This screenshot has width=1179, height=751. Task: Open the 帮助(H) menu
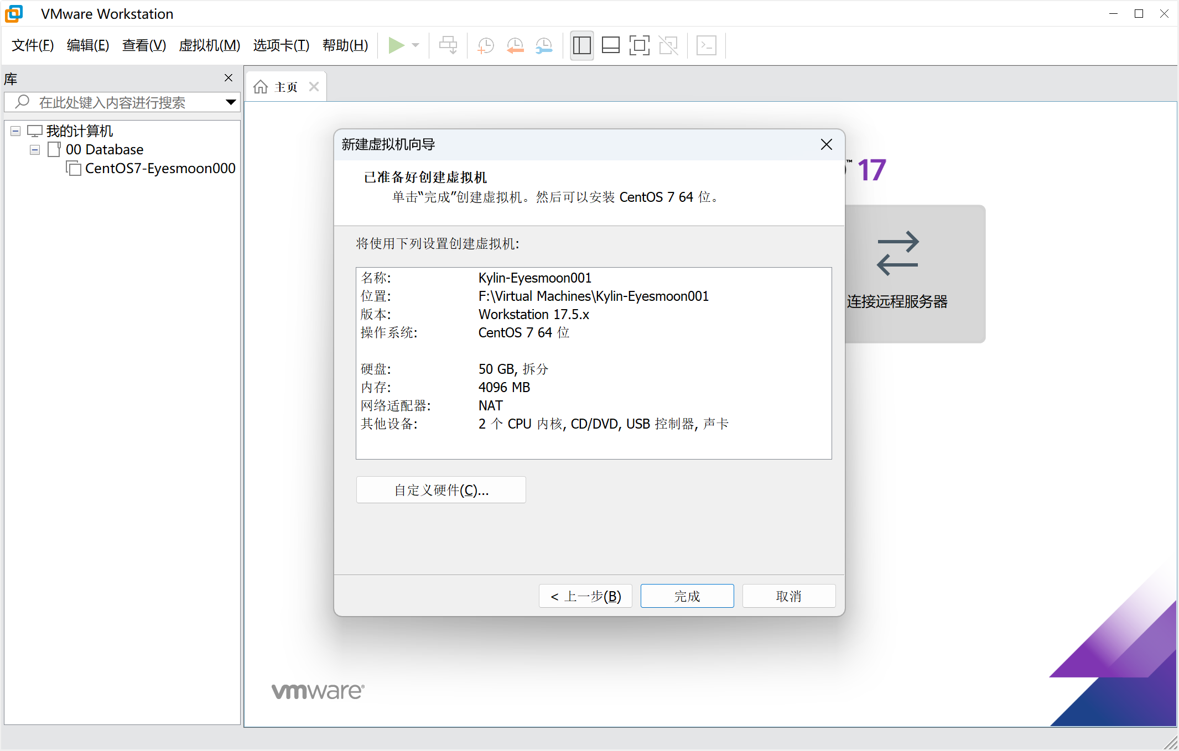[x=345, y=45]
